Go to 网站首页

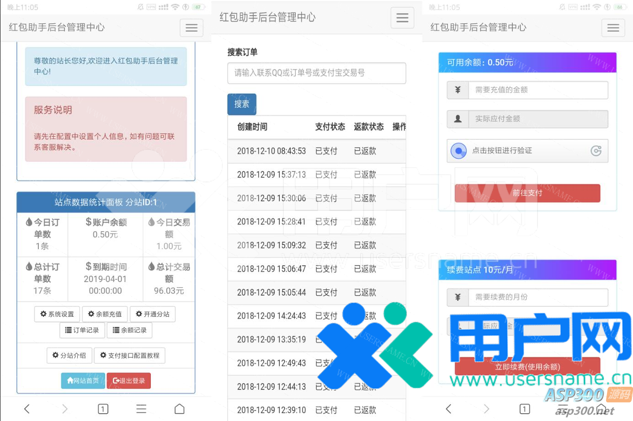[x=83, y=381]
